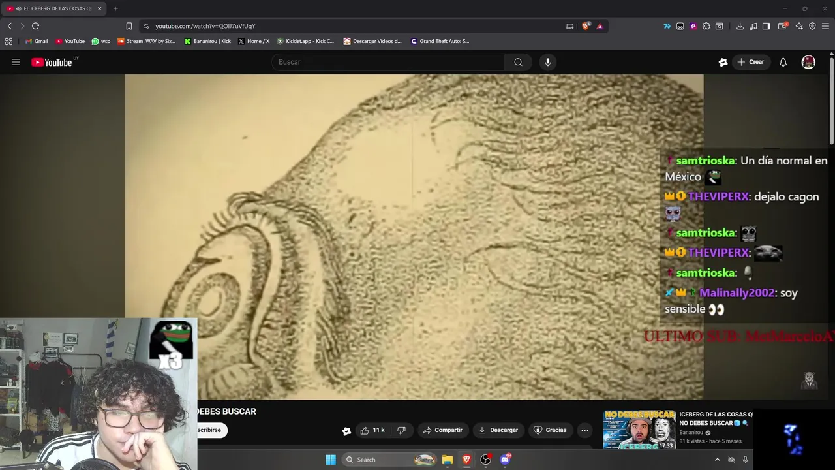Start voice search with the microphone
Viewport: 835px width, 470px height.
point(547,62)
